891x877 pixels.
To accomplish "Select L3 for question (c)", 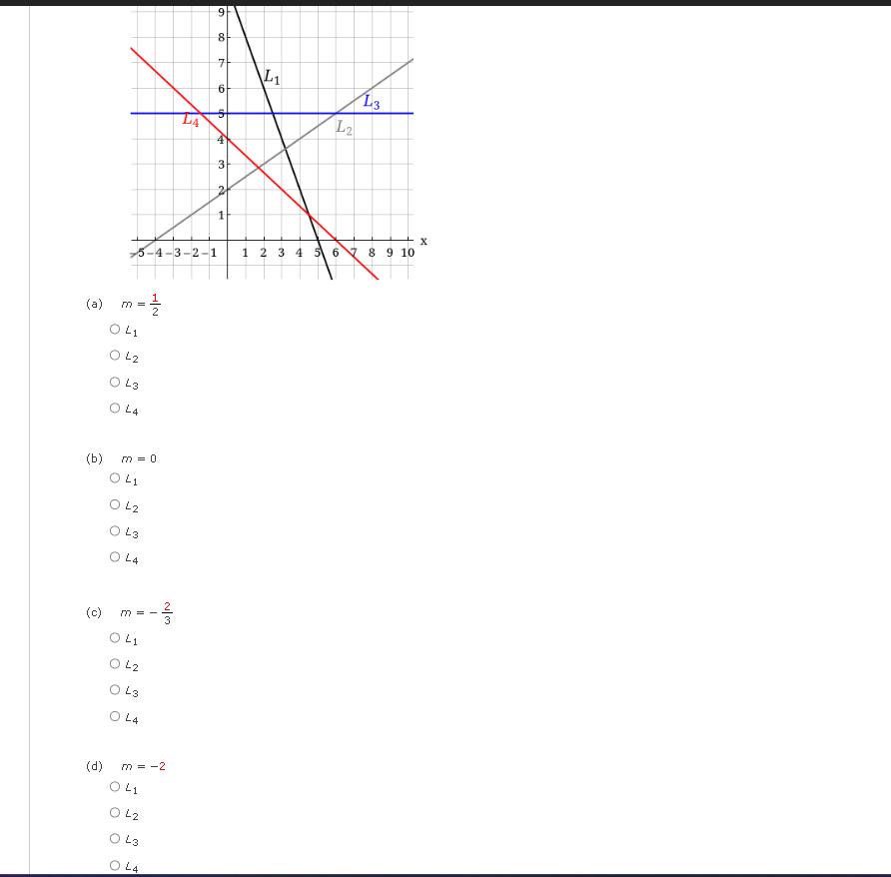I will (116, 691).
